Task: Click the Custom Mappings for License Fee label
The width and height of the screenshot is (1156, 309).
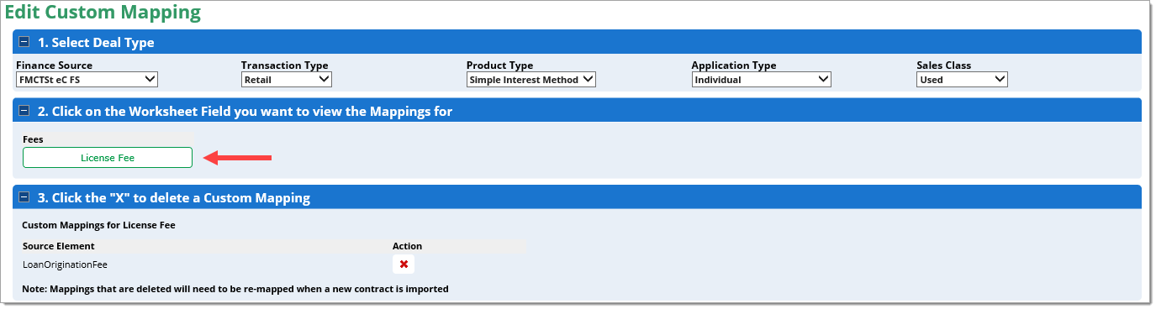Action: coord(98,225)
